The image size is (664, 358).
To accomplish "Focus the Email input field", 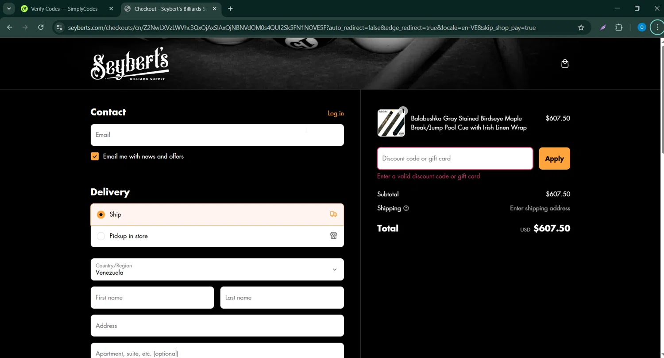I will click(x=217, y=135).
